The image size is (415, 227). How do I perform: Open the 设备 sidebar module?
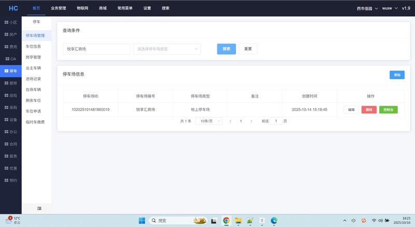(x=10, y=120)
